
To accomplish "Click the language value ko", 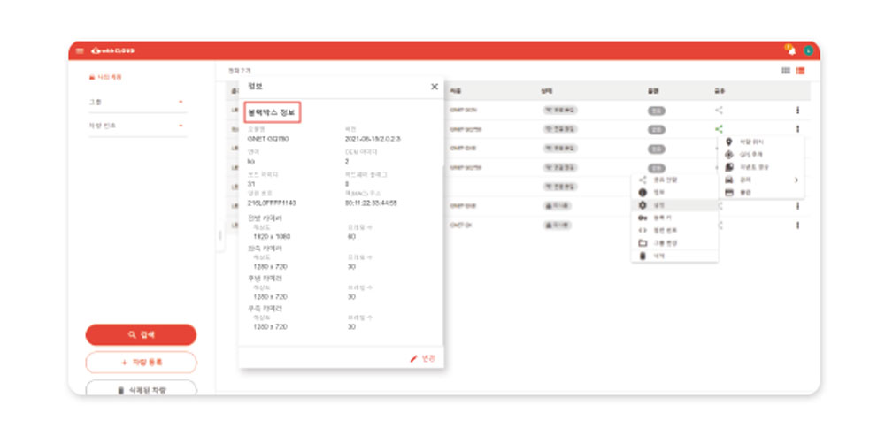I will (251, 161).
